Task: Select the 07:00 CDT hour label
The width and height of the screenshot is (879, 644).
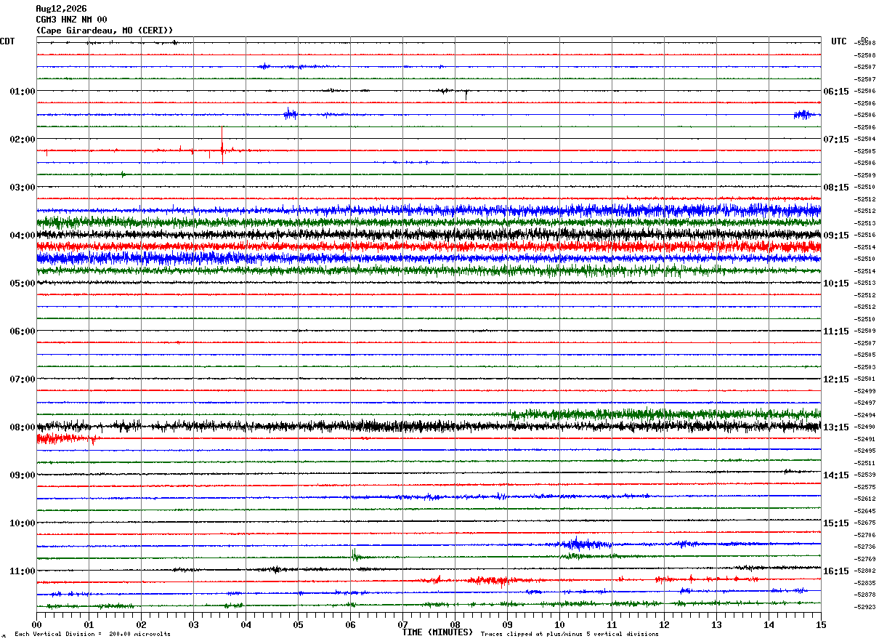Action: click(23, 379)
